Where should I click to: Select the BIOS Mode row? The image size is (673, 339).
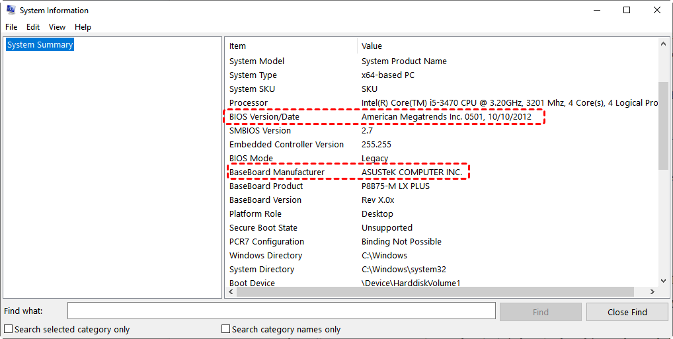442,159
